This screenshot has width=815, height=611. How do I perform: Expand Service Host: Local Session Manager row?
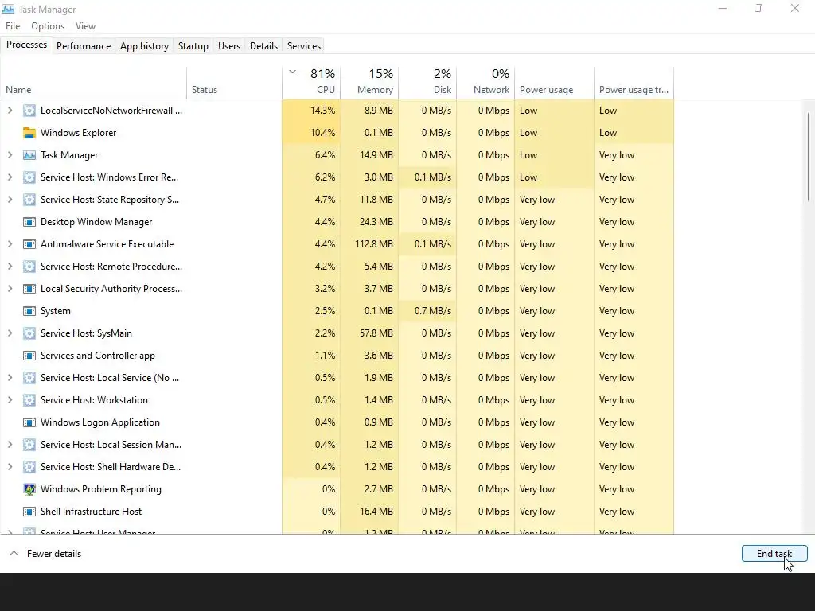10,445
